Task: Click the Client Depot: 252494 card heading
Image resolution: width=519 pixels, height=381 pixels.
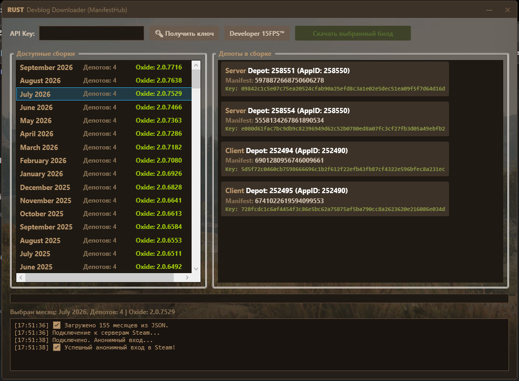Action: [x=286, y=151]
